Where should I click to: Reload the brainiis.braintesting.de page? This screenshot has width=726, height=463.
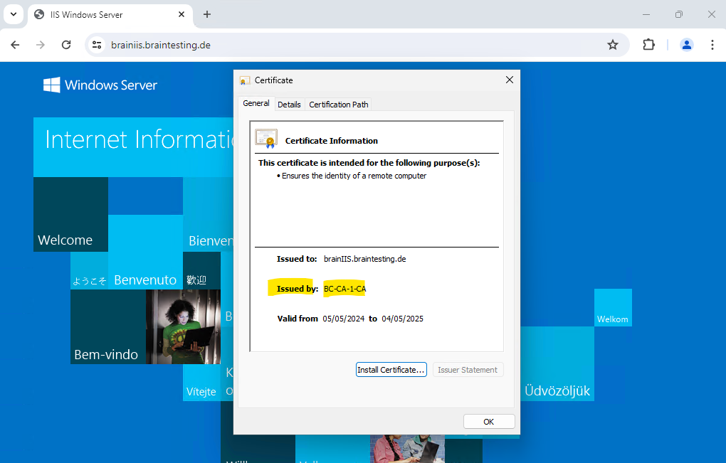66,45
